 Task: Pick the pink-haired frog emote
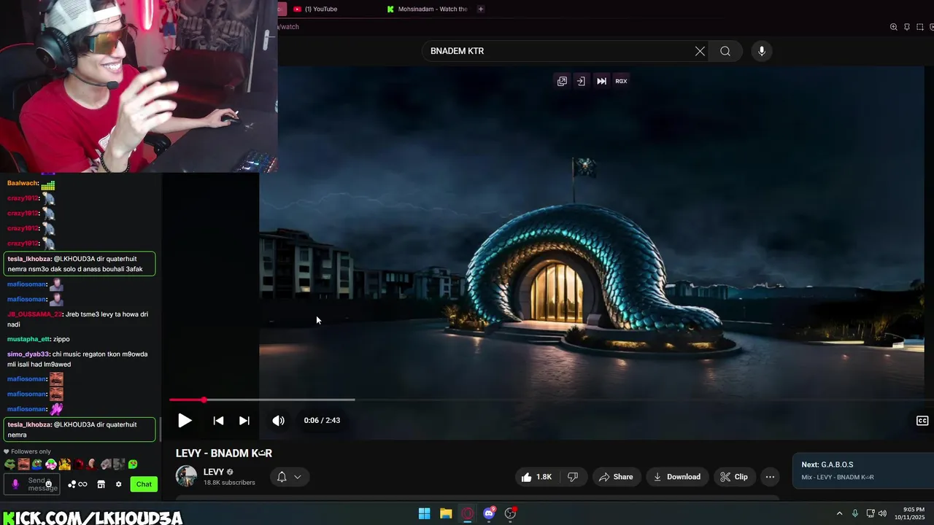pos(51,464)
